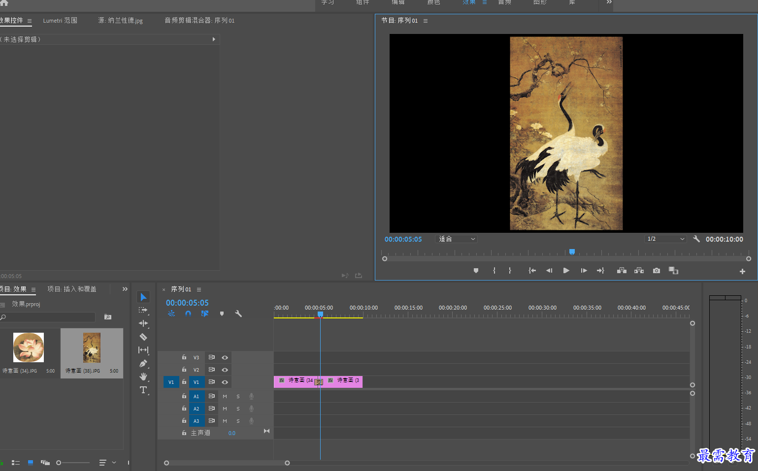Toggle V1 track output eye

(225, 382)
